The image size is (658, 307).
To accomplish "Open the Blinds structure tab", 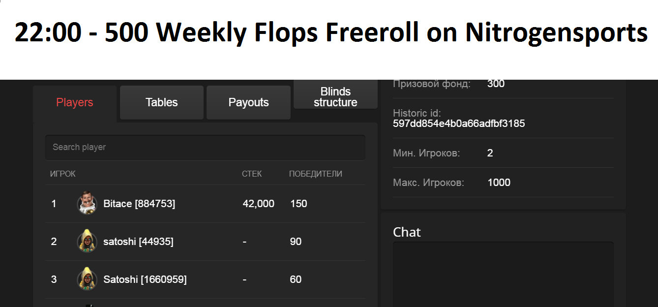I will coord(335,97).
